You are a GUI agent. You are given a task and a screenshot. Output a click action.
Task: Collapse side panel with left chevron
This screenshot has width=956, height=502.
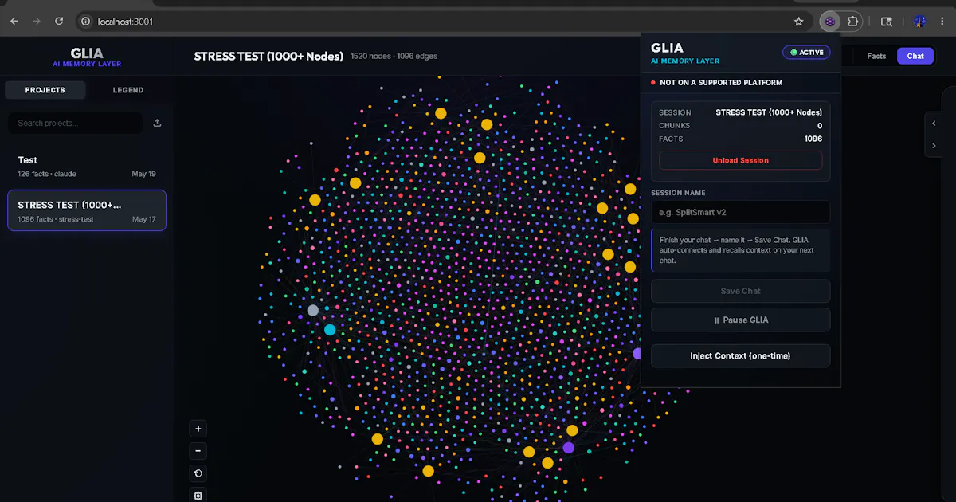[x=934, y=124]
